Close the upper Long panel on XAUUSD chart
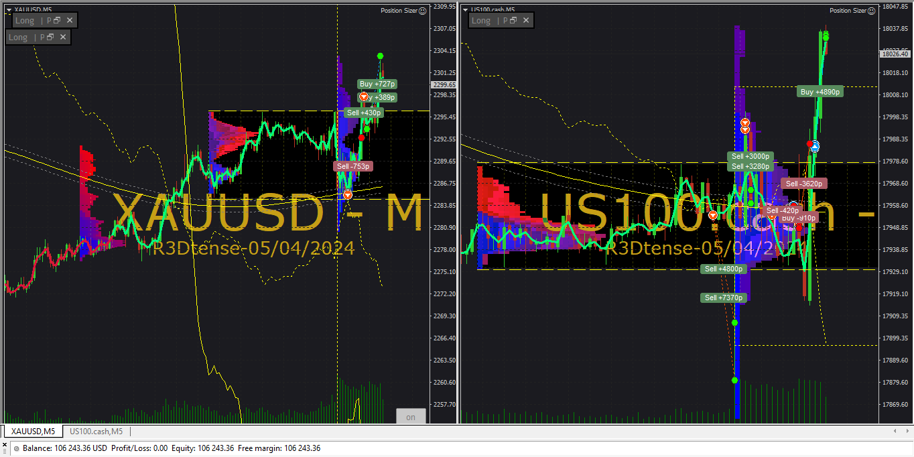Screen dimensions: 914x457 (x=70, y=21)
